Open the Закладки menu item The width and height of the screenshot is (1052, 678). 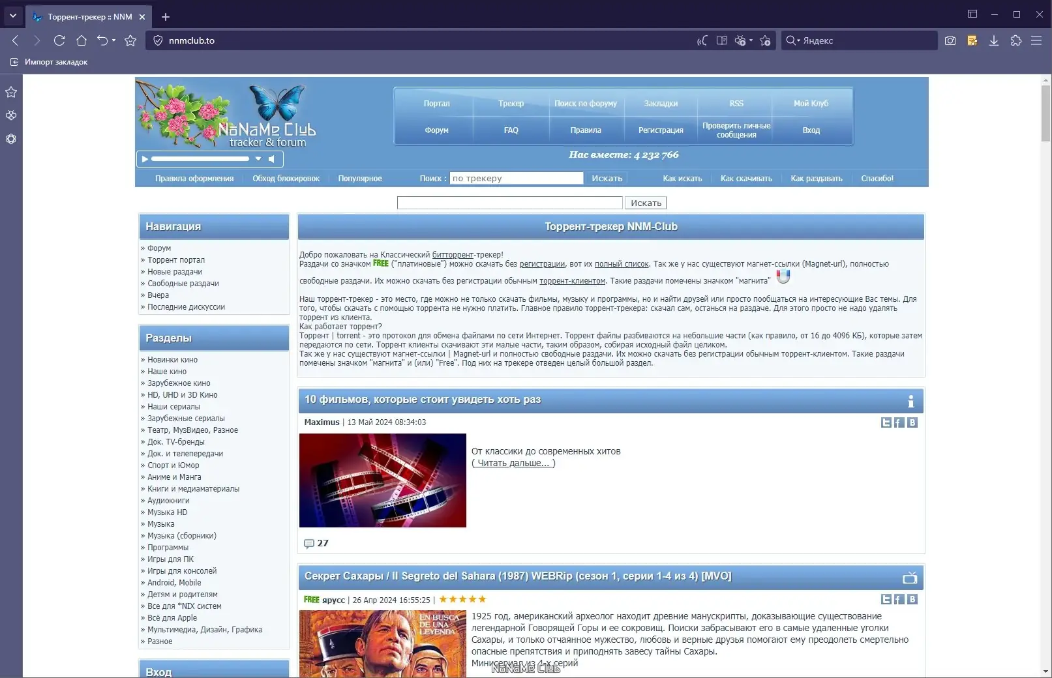661,104
